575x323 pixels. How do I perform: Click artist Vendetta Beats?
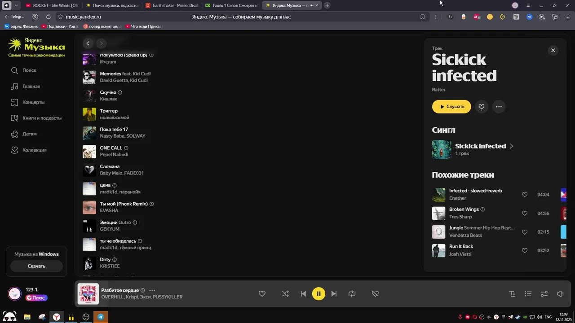465,236
